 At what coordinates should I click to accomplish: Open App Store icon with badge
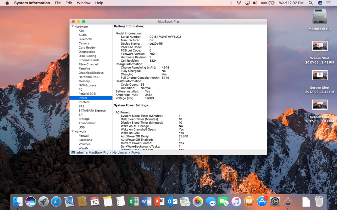262,201
